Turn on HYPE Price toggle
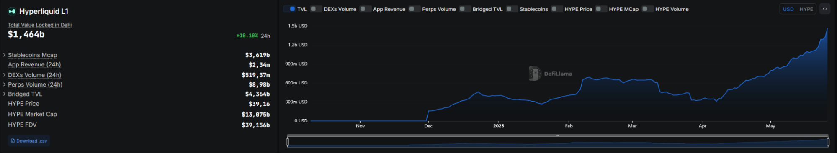This screenshot has height=153, width=837. pos(557,9)
